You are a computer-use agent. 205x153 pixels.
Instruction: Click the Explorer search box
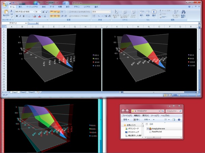[173, 111]
